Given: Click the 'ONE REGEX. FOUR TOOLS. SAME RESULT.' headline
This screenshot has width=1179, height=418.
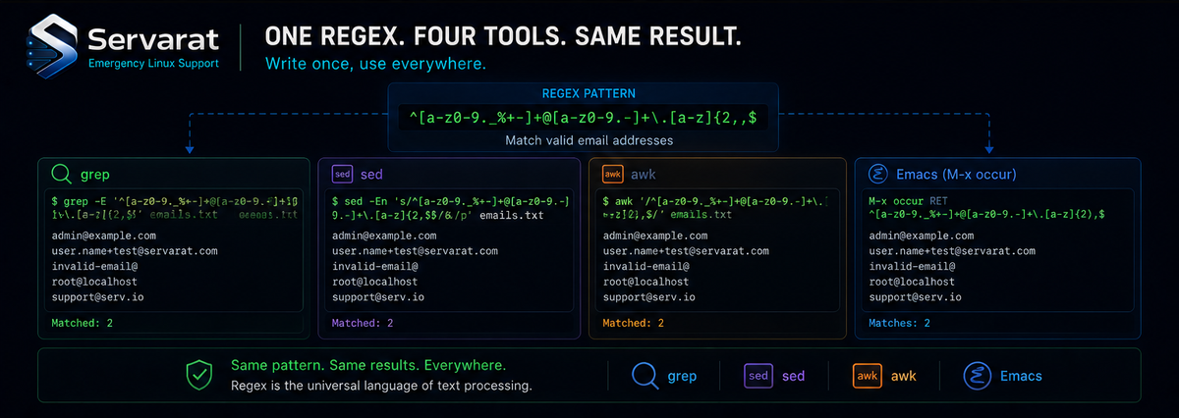Looking at the screenshot, I should pyautogui.click(x=503, y=38).
